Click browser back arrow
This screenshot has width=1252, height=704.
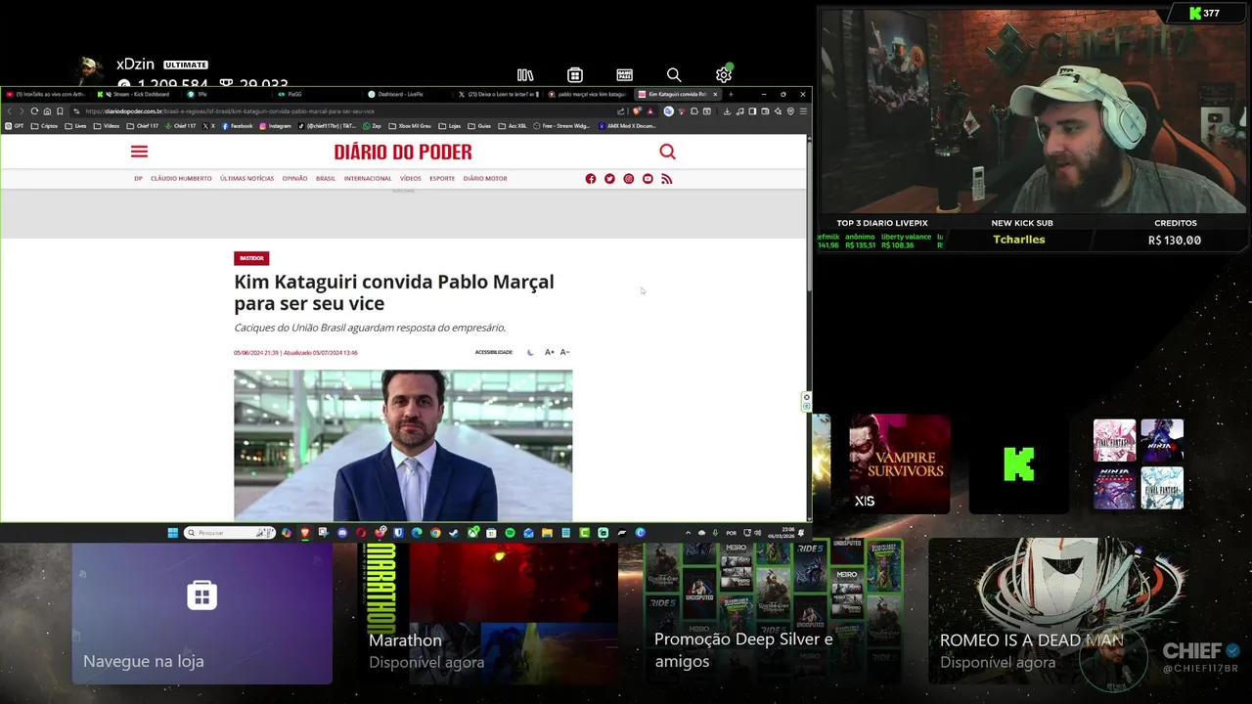point(10,111)
